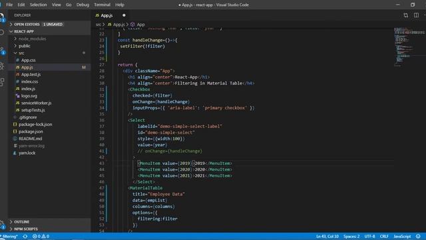Expand the Outline section

pyautogui.click(x=49, y=222)
